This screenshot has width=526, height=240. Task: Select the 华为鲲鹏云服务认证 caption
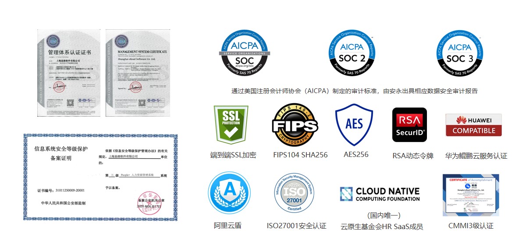476,156
